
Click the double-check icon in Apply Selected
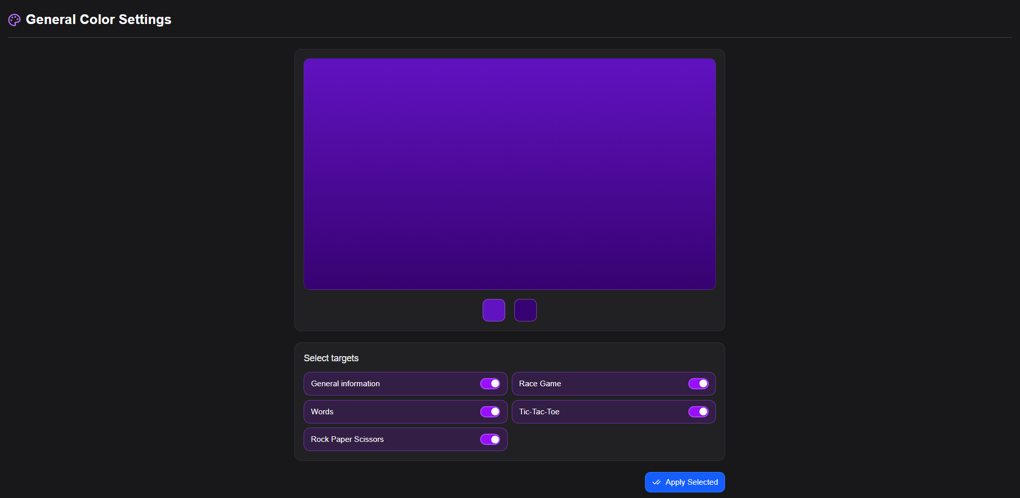656,482
